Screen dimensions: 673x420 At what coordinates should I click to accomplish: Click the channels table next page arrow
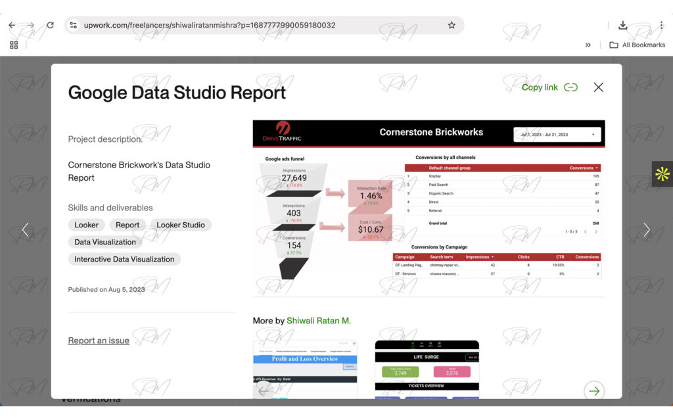(x=595, y=232)
